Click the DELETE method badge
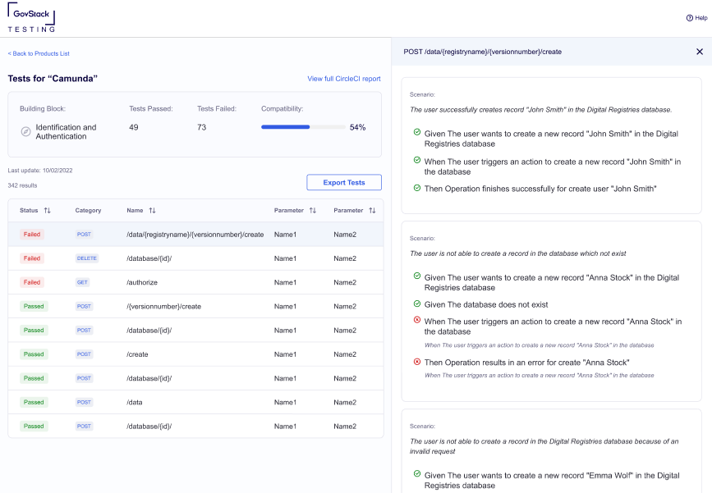Image resolution: width=712 pixels, height=493 pixels. tap(87, 258)
